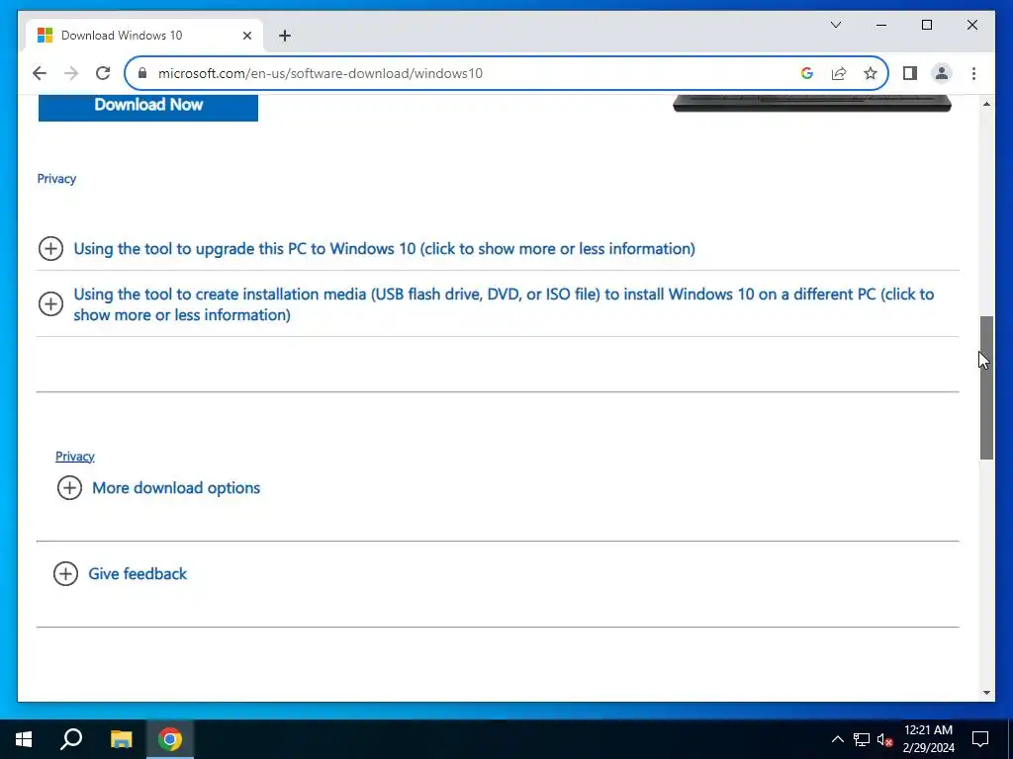Maximize the Chrome window

pyautogui.click(x=926, y=25)
